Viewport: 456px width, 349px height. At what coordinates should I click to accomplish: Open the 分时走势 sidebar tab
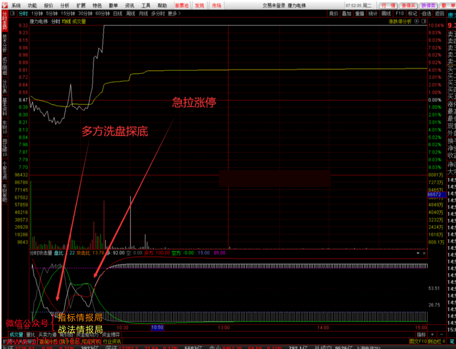(5, 21)
